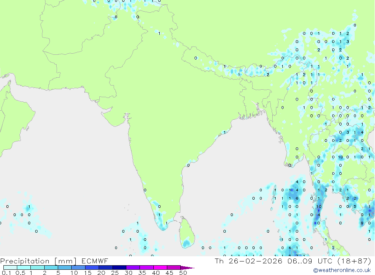
Task: Click the legend label '20'
Action: 101,273
